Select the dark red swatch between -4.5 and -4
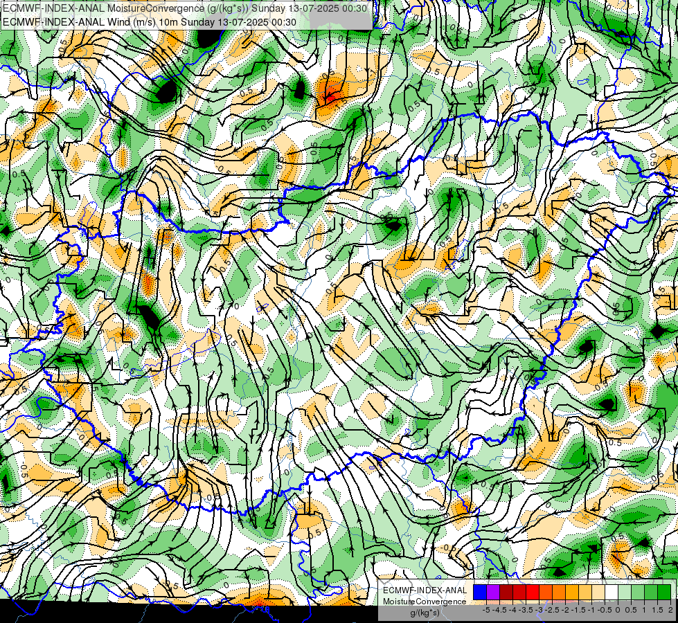The width and height of the screenshot is (678, 623). (506, 592)
